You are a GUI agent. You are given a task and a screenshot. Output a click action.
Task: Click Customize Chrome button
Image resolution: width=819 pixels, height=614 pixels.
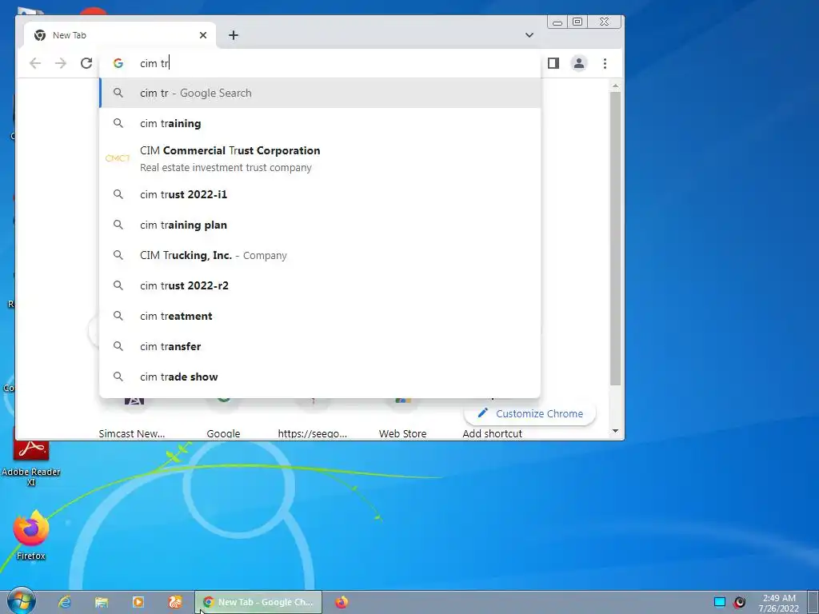coord(529,413)
